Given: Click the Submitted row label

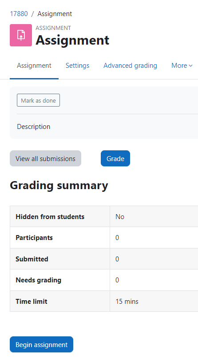Looking at the screenshot, I should 32,259.
